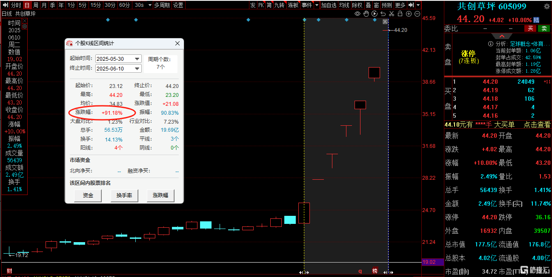Toggle the PK comparison button
This screenshot has width=552, height=277.
(x=261, y=5)
